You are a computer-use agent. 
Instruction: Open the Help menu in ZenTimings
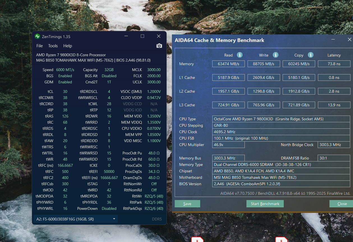pyautogui.click(x=68, y=46)
